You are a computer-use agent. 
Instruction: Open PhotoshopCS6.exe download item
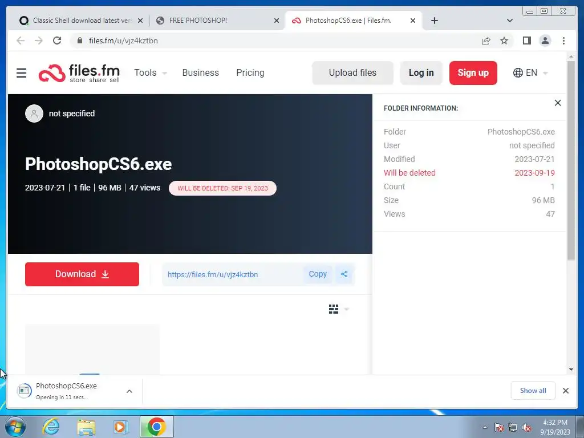coord(65,391)
